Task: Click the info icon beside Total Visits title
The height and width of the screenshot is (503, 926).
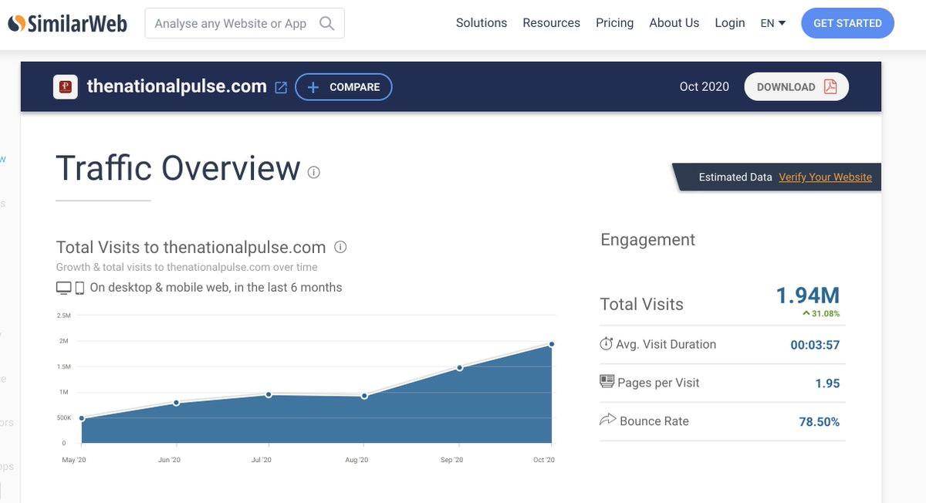Action: click(x=340, y=248)
